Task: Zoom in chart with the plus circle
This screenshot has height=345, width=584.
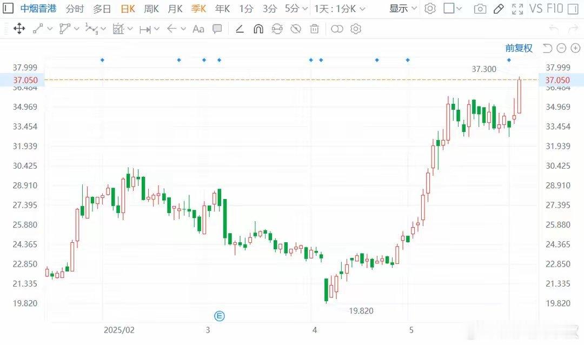Action: coord(575,48)
